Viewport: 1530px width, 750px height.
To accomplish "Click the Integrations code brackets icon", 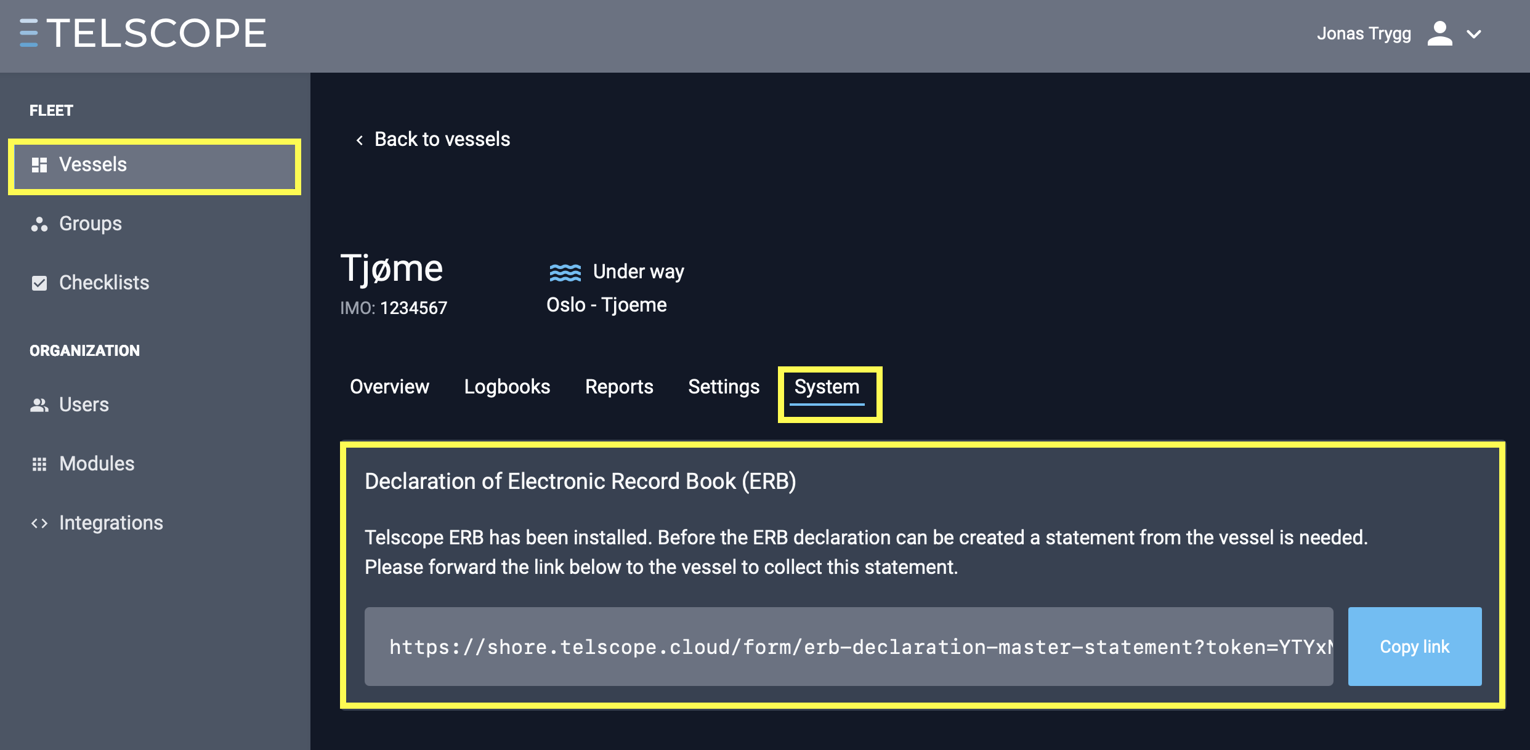I will coord(39,523).
